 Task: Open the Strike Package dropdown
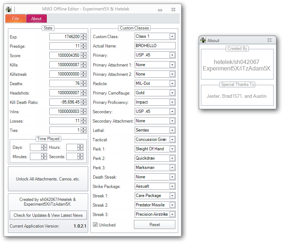pos(172,186)
